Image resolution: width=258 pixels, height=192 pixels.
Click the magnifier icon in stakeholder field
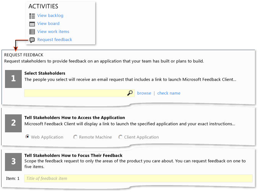[x=130, y=93]
